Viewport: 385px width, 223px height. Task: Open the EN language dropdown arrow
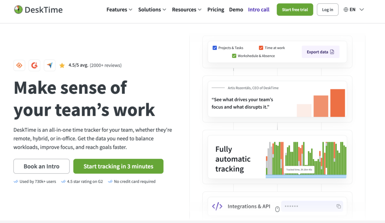(x=362, y=9)
